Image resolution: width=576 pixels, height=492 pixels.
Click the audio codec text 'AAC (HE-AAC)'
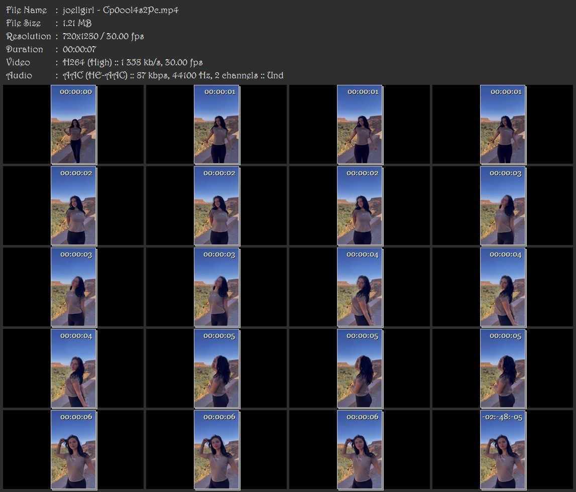tap(95, 75)
